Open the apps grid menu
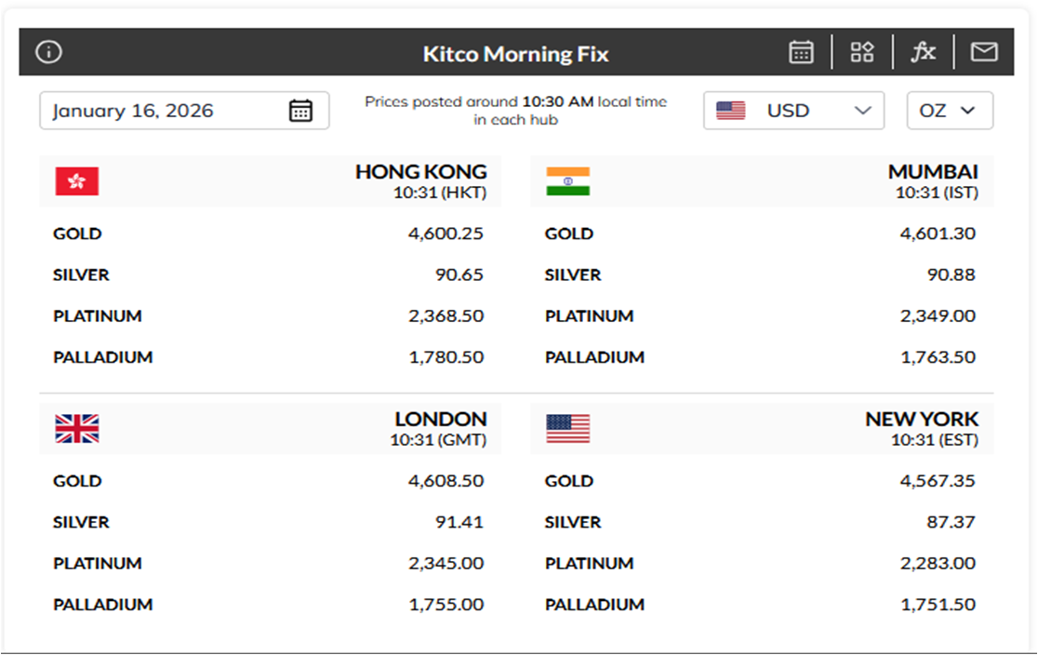The image size is (1038, 655). point(861,51)
